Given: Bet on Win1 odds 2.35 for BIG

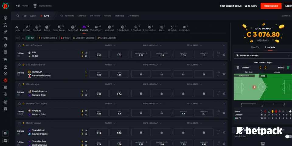Looking at the screenshot, I should [99, 54].
